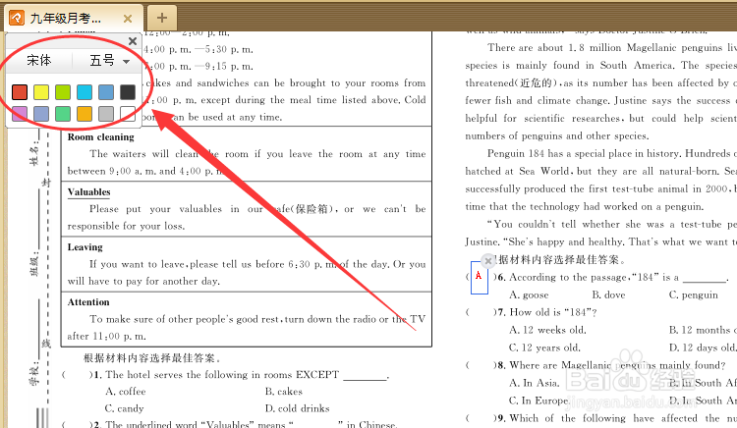This screenshot has width=737, height=428.
Task: Open a new tab with the plus button
Action: pyautogui.click(x=162, y=18)
